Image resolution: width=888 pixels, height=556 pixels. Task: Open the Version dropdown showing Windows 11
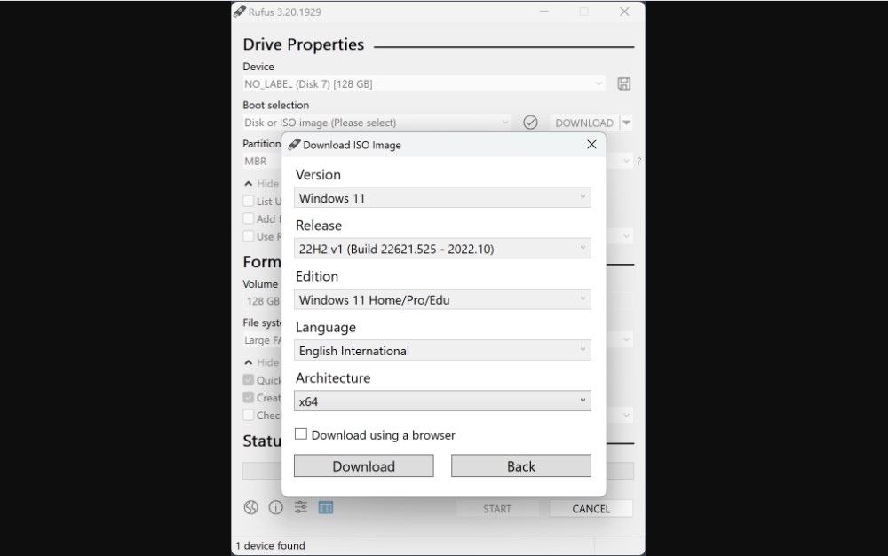(442, 197)
